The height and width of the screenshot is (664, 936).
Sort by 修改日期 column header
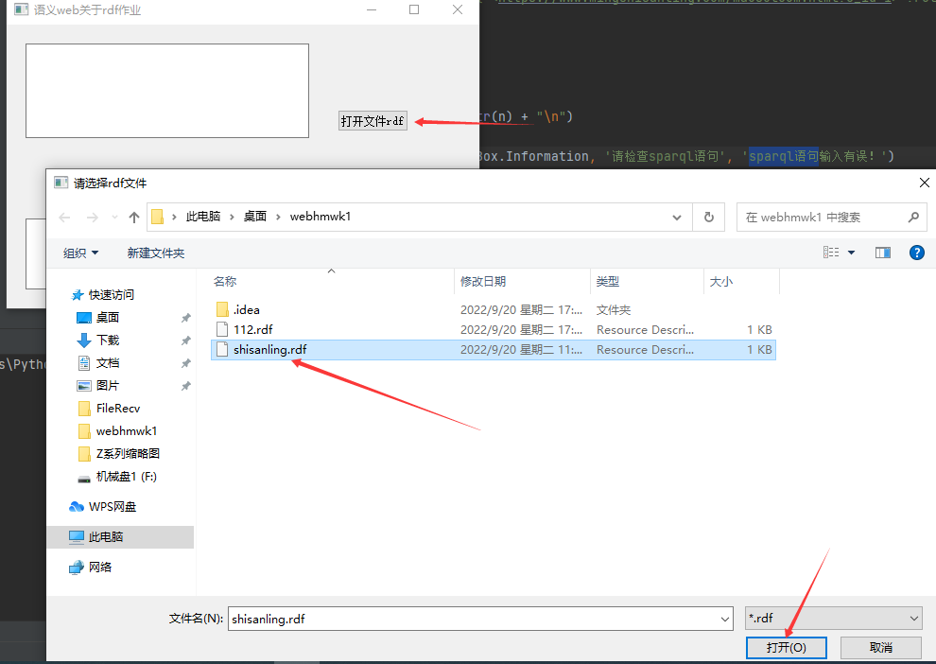483,281
